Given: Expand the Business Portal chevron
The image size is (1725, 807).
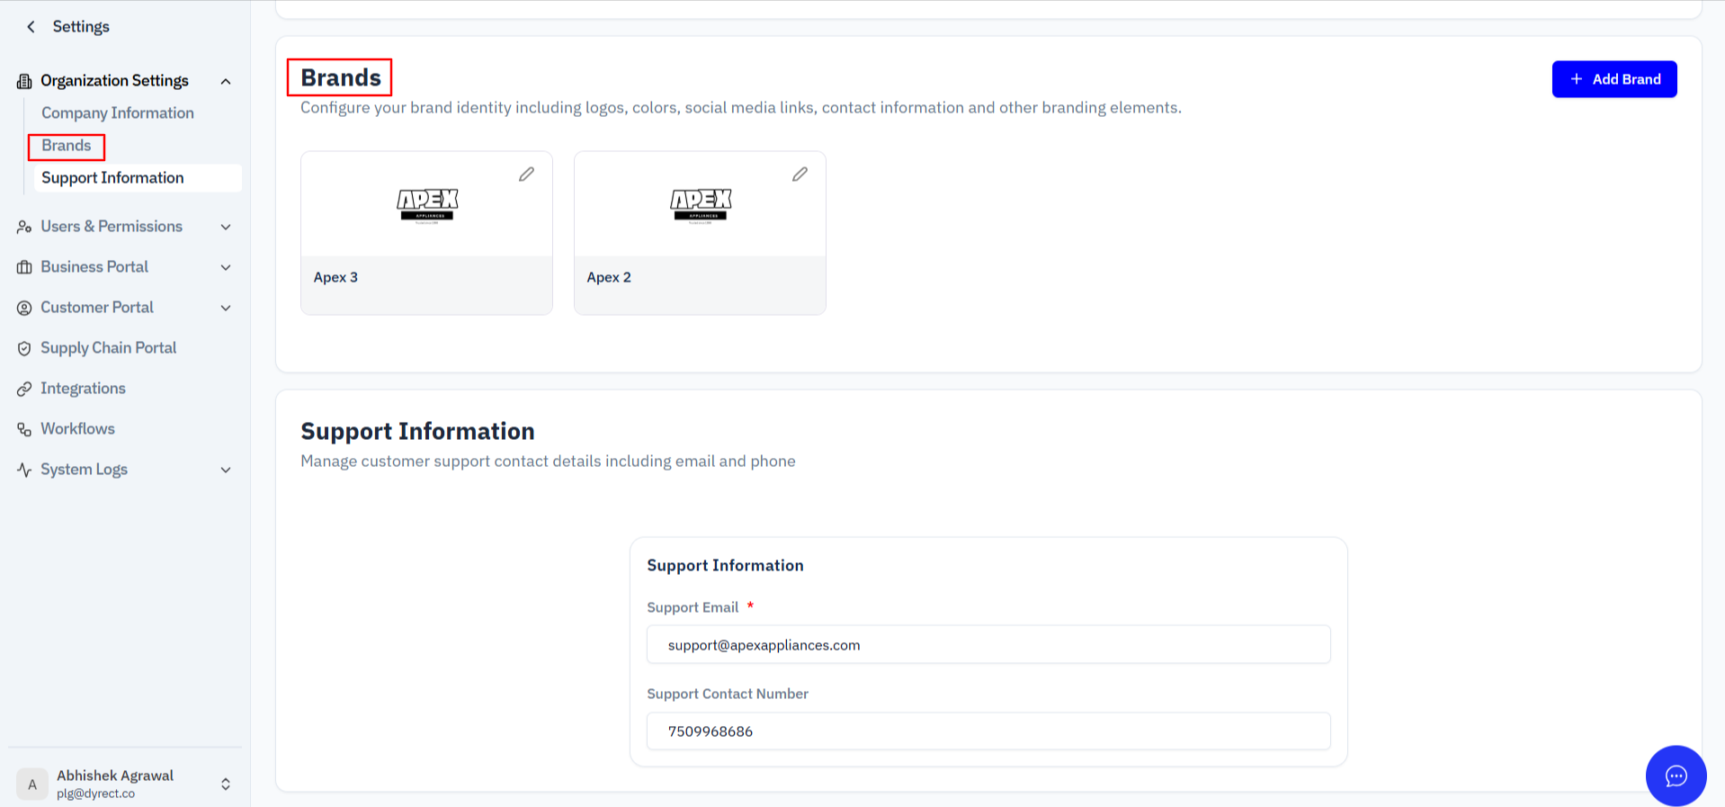Looking at the screenshot, I should 226,267.
